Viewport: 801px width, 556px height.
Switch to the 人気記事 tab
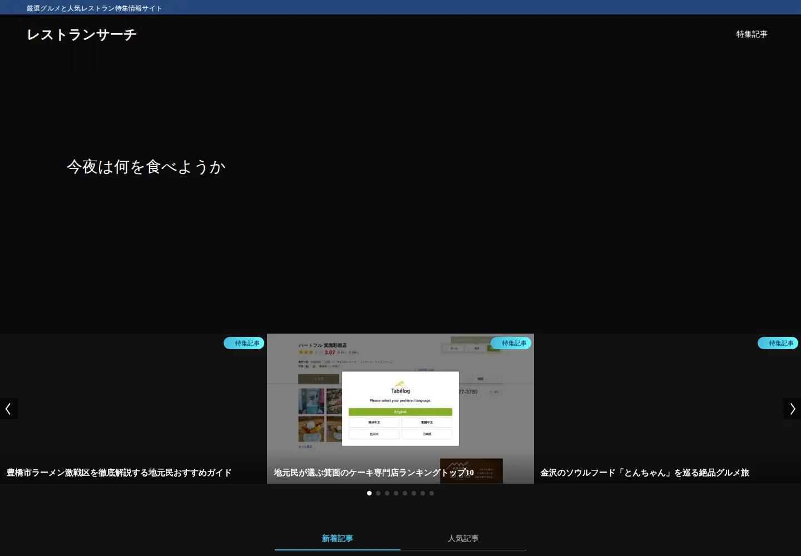pos(463,538)
